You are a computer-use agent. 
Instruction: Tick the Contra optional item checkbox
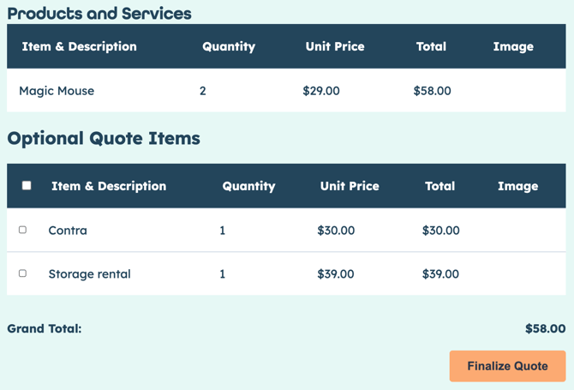click(x=22, y=230)
